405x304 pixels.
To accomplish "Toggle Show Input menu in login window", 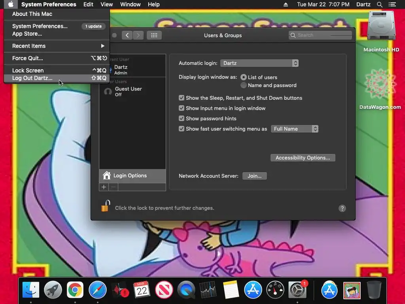I will (x=182, y=108).
